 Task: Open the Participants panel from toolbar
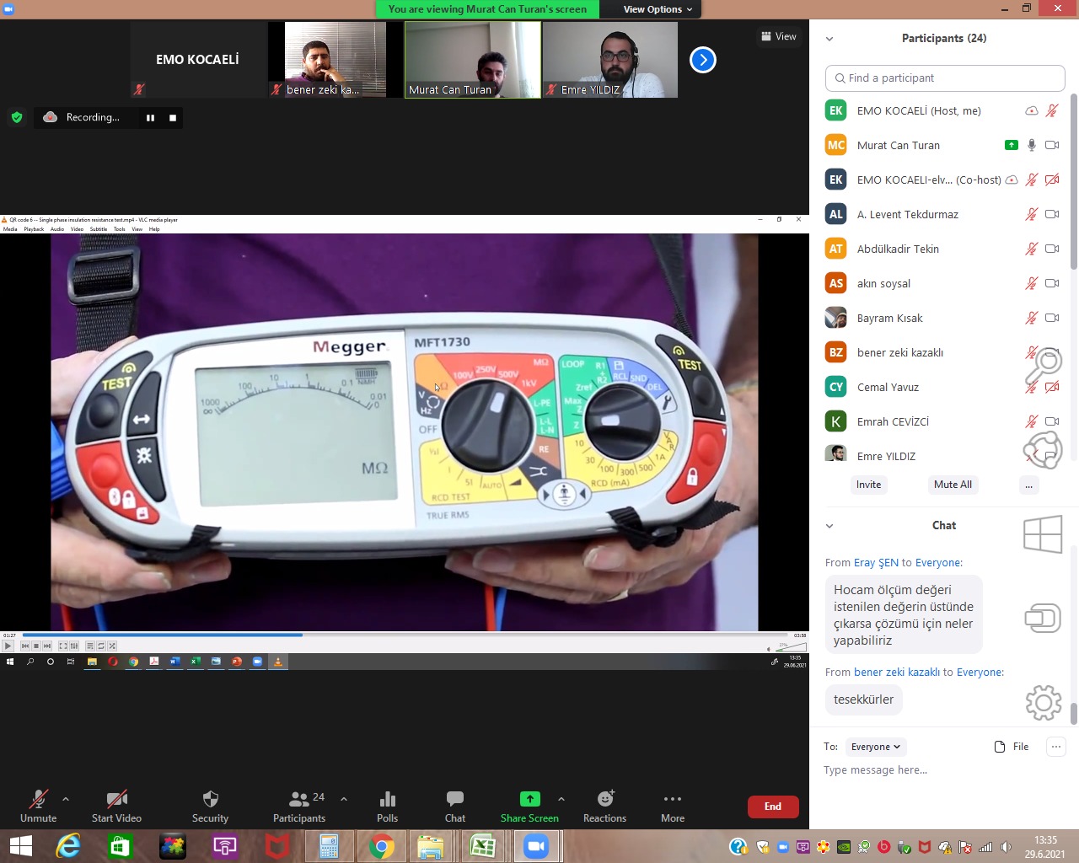tap(299, 805)
